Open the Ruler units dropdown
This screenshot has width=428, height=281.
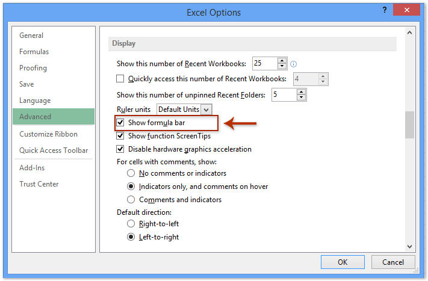pos(206,110)
